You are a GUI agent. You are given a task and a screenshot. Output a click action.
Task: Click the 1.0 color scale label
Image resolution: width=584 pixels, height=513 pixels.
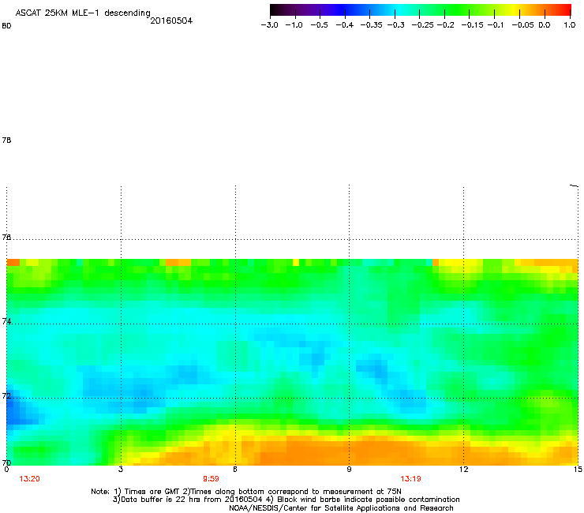point(570,25)
